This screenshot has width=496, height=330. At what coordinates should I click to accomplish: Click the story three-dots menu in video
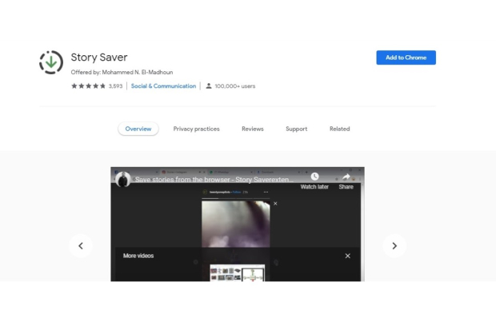[266, 192]
